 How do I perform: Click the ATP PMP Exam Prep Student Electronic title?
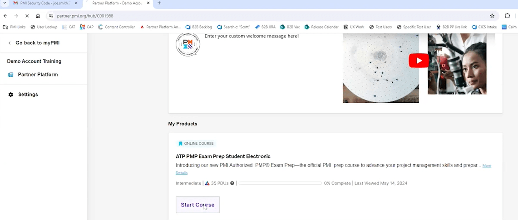click(223, 156)
